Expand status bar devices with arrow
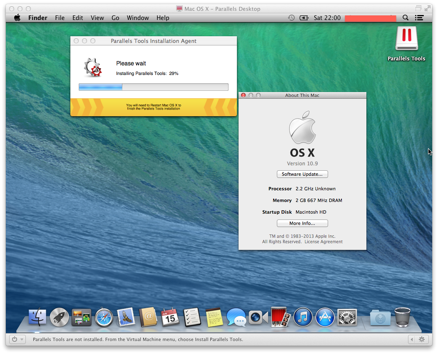Screen dimensions: 438x354 [411, 339]
